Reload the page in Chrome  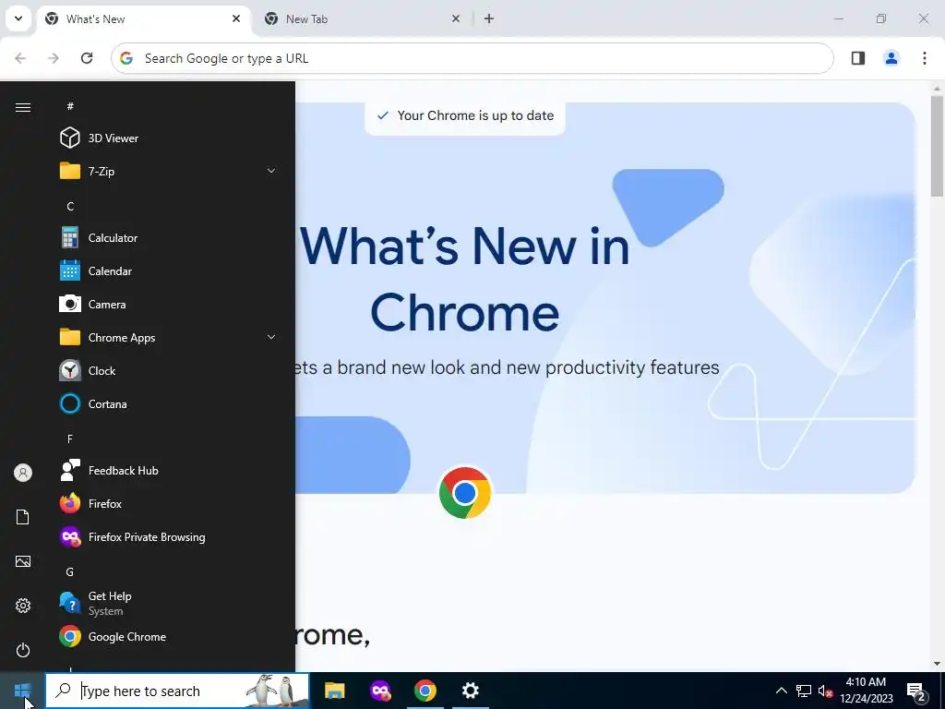pos(87,58)
